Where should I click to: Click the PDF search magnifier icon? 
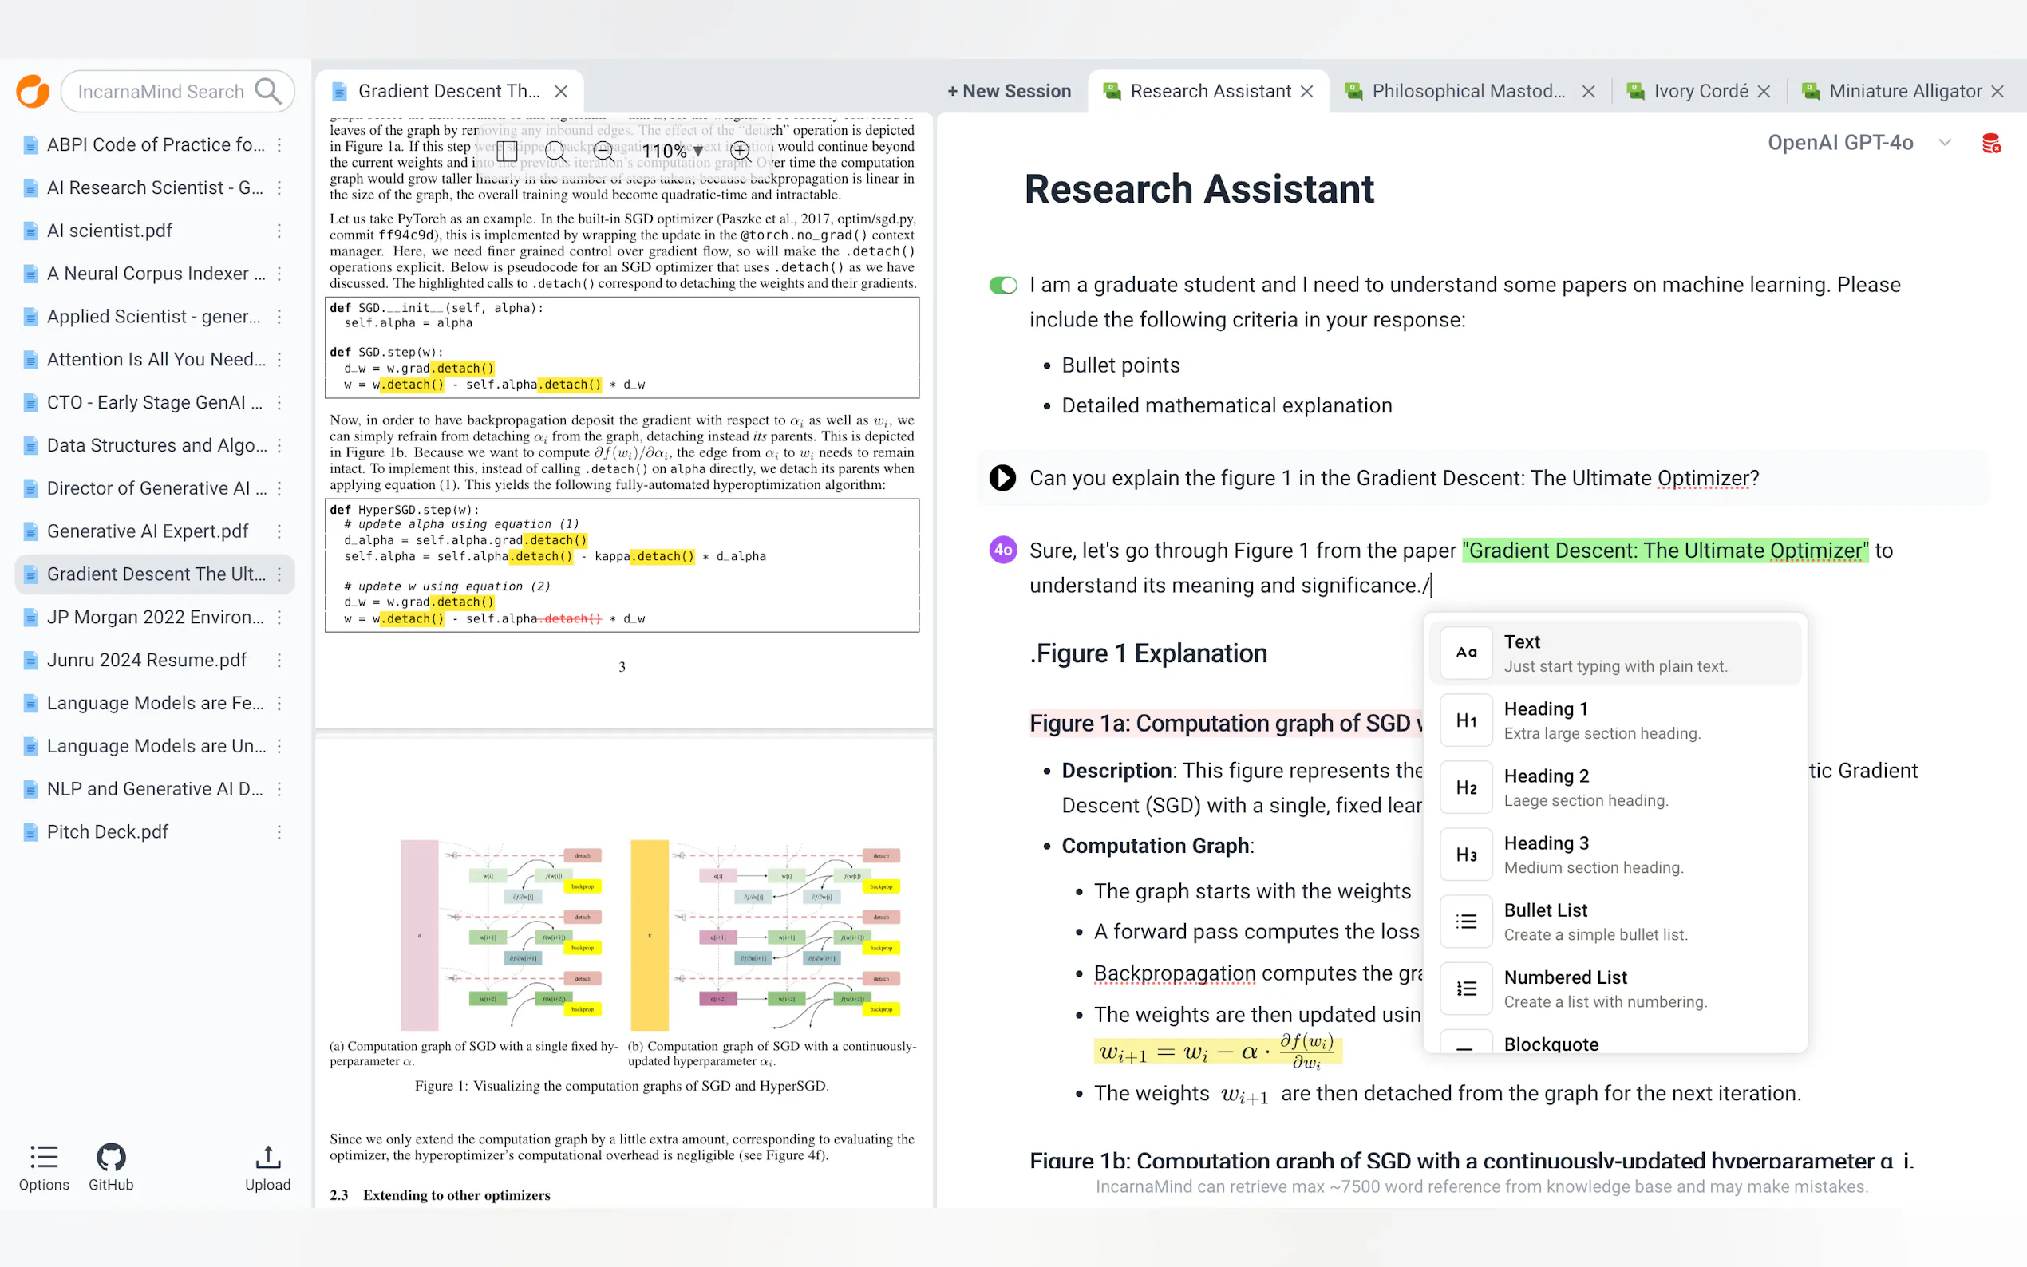(x=555, y=151)
